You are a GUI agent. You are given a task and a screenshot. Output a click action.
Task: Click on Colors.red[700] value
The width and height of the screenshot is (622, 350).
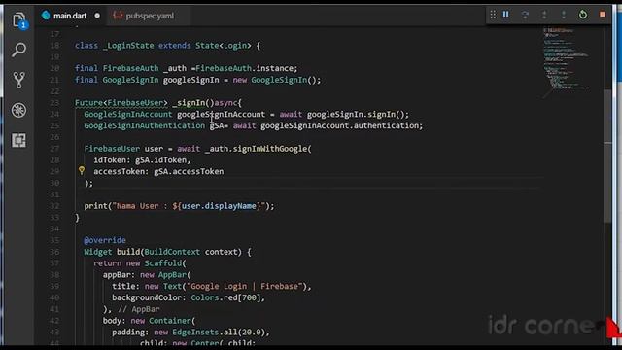click(x=225, y=297)
